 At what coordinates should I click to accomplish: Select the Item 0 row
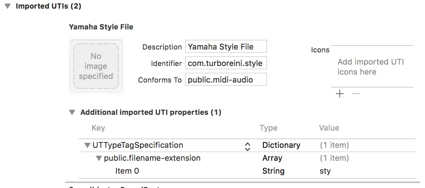pyautogui.click(x=127, y=171)
